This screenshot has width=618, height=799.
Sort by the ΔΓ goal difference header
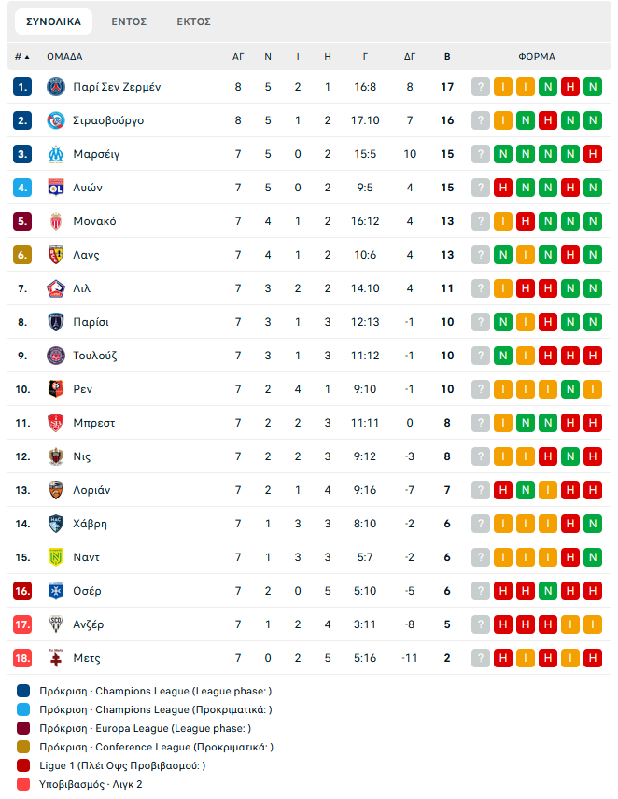(x=410, y=57)
